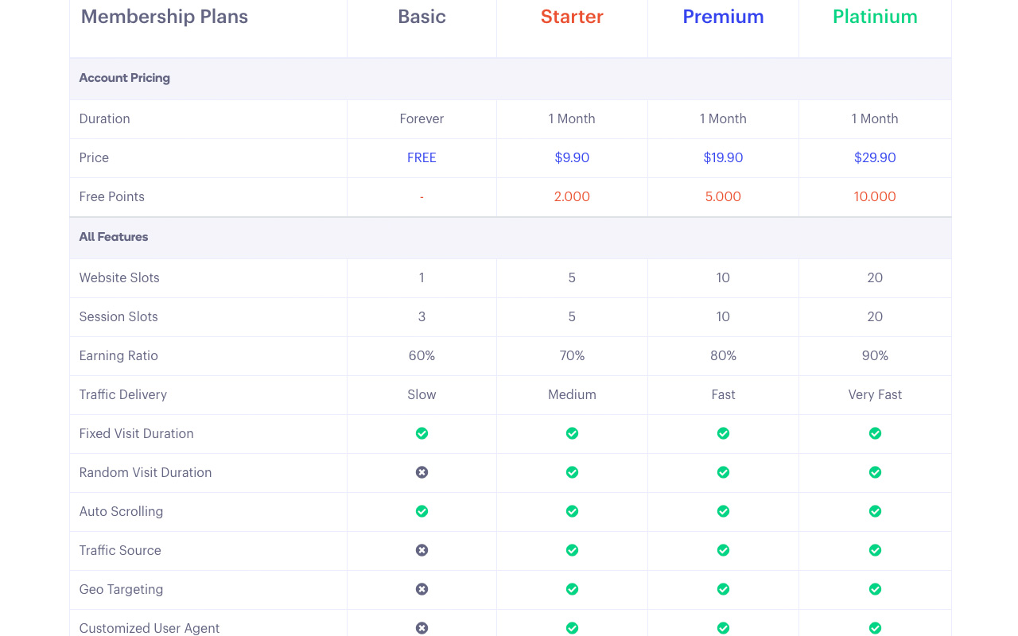Click the Auto Scrolling checkmark under Platinium

[x=875, y=511]
